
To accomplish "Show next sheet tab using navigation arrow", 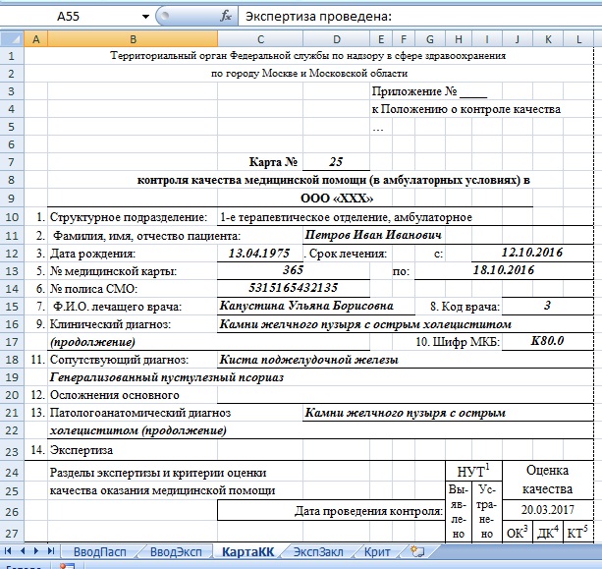I will pos(36,551).
